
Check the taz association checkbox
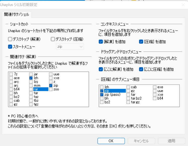[31, 97]
